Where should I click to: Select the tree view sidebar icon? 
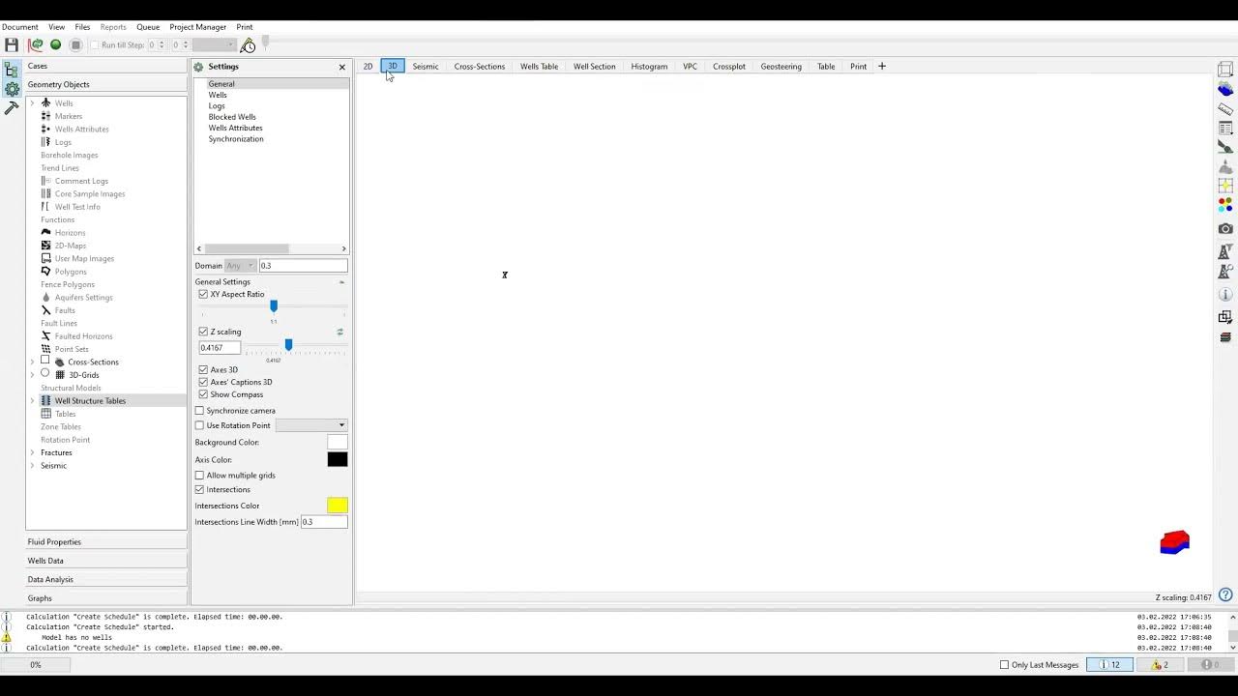12,70
